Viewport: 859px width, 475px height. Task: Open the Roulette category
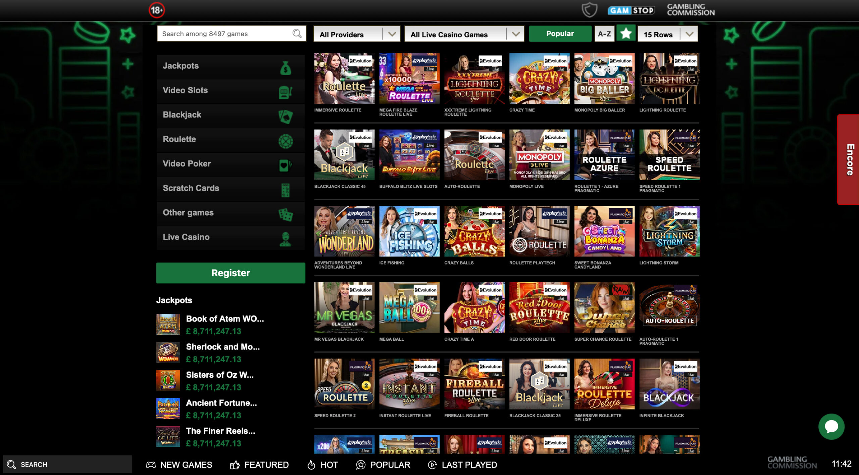(x=231, y=140)
